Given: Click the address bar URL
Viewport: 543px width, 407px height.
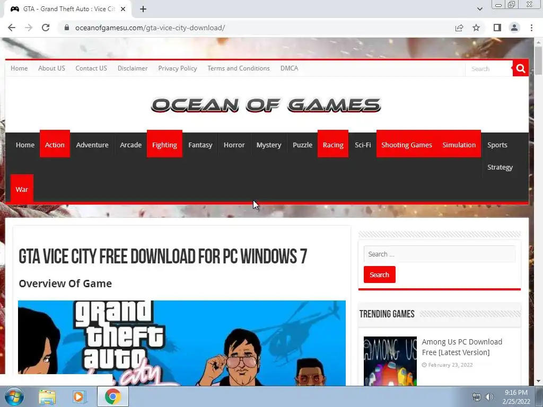Looking at the screenshot, I should 150,28.
